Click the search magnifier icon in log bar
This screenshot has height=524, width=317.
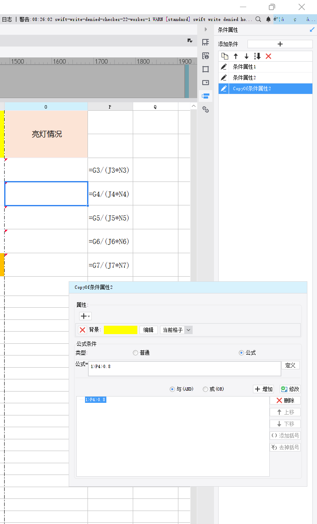pos(258,19)
